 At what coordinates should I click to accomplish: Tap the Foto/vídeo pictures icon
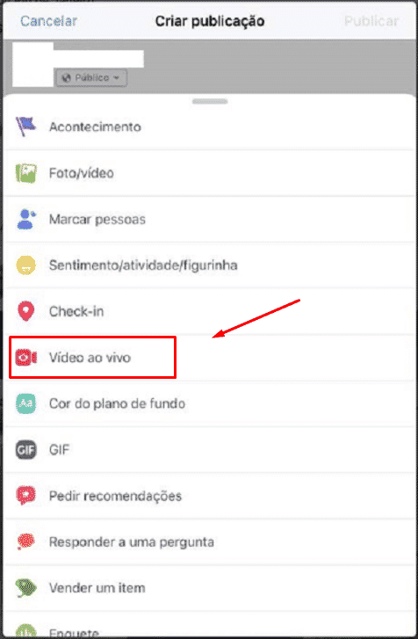tap(25, 173)
